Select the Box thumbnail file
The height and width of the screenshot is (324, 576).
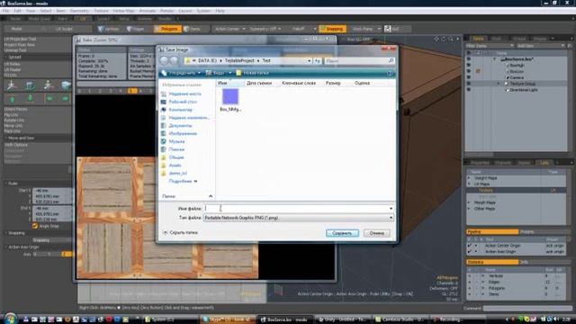click(x=230, y=100)
